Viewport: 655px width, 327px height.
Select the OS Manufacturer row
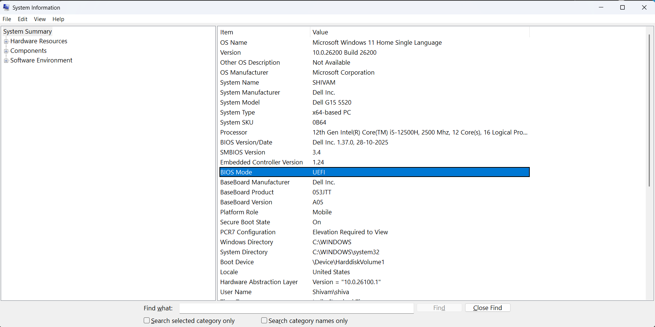point(374,72)
